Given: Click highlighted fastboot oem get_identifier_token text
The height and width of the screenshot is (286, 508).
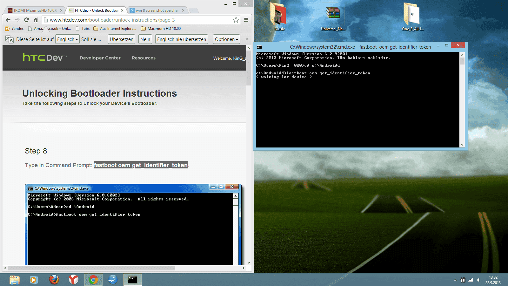Looking at the screenshot, I should (x=141, y=165).
